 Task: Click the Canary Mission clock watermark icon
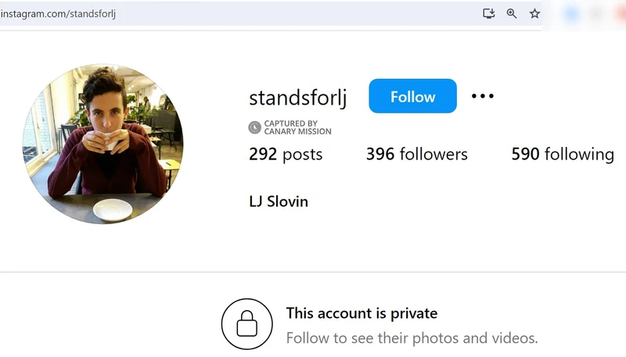(x=255, y=127)
